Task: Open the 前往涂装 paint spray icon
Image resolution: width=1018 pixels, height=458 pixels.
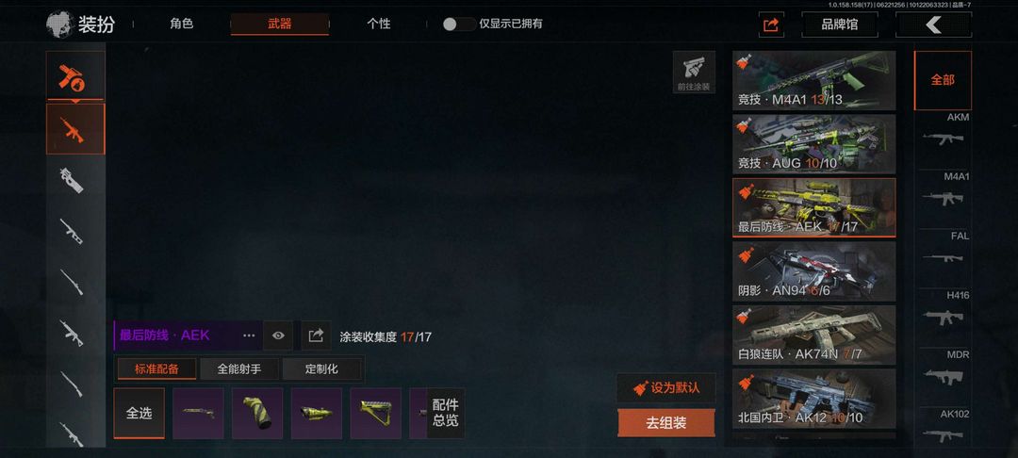Action: tap(694, 72)
